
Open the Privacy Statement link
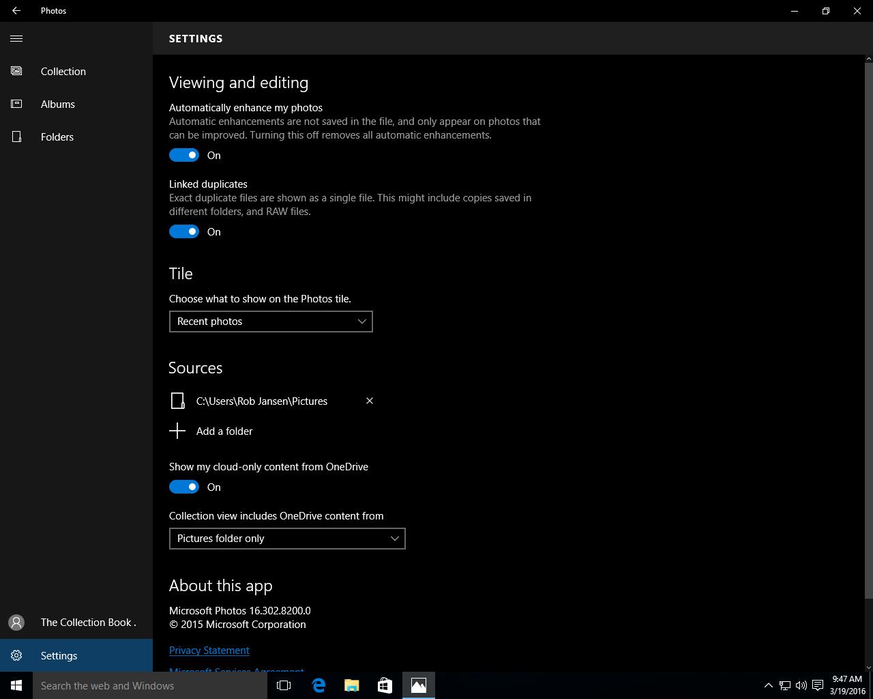[x=209, y=651]
